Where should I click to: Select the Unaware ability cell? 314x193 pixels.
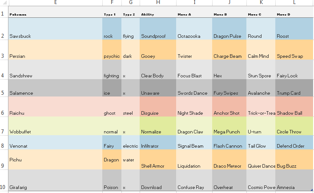click(158, 88)
